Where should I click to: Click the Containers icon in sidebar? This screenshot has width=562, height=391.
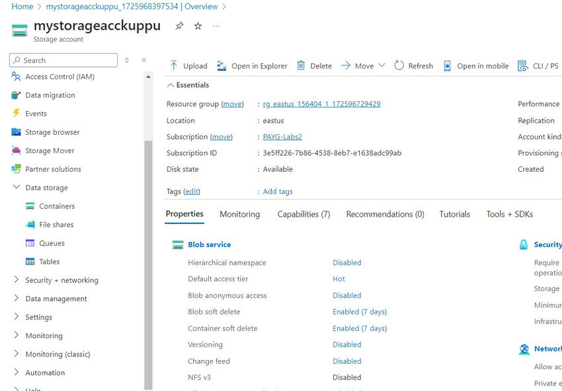point(30,206)
